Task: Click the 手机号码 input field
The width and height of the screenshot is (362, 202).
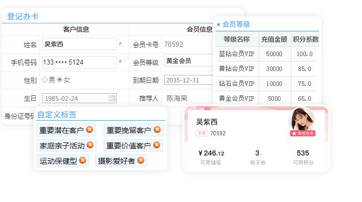Action: [79, 62]
